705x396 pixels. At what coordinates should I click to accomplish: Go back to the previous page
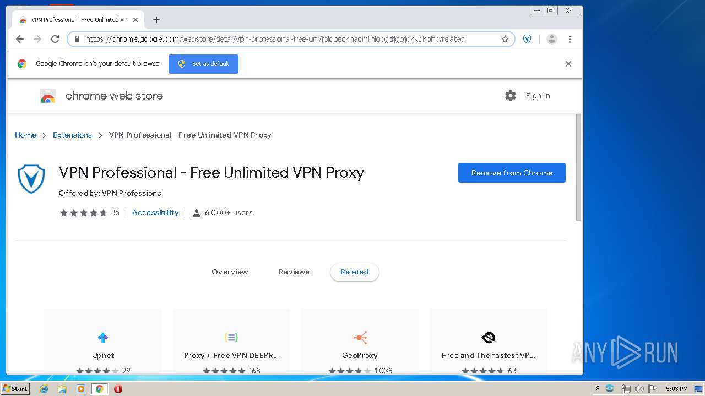[20, 39]
